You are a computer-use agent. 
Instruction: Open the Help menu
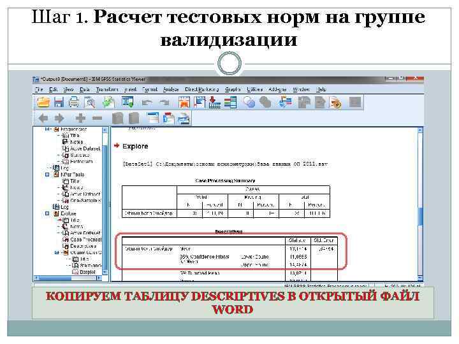point(321,90)
